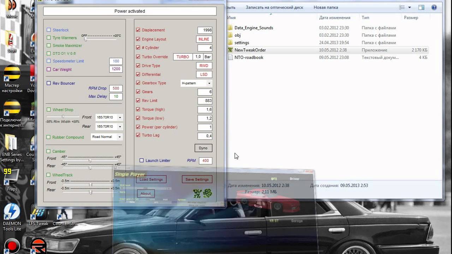Uncheck the Turbo Override checkbox
Screen dimensions: 452x254
coord(138,57)
